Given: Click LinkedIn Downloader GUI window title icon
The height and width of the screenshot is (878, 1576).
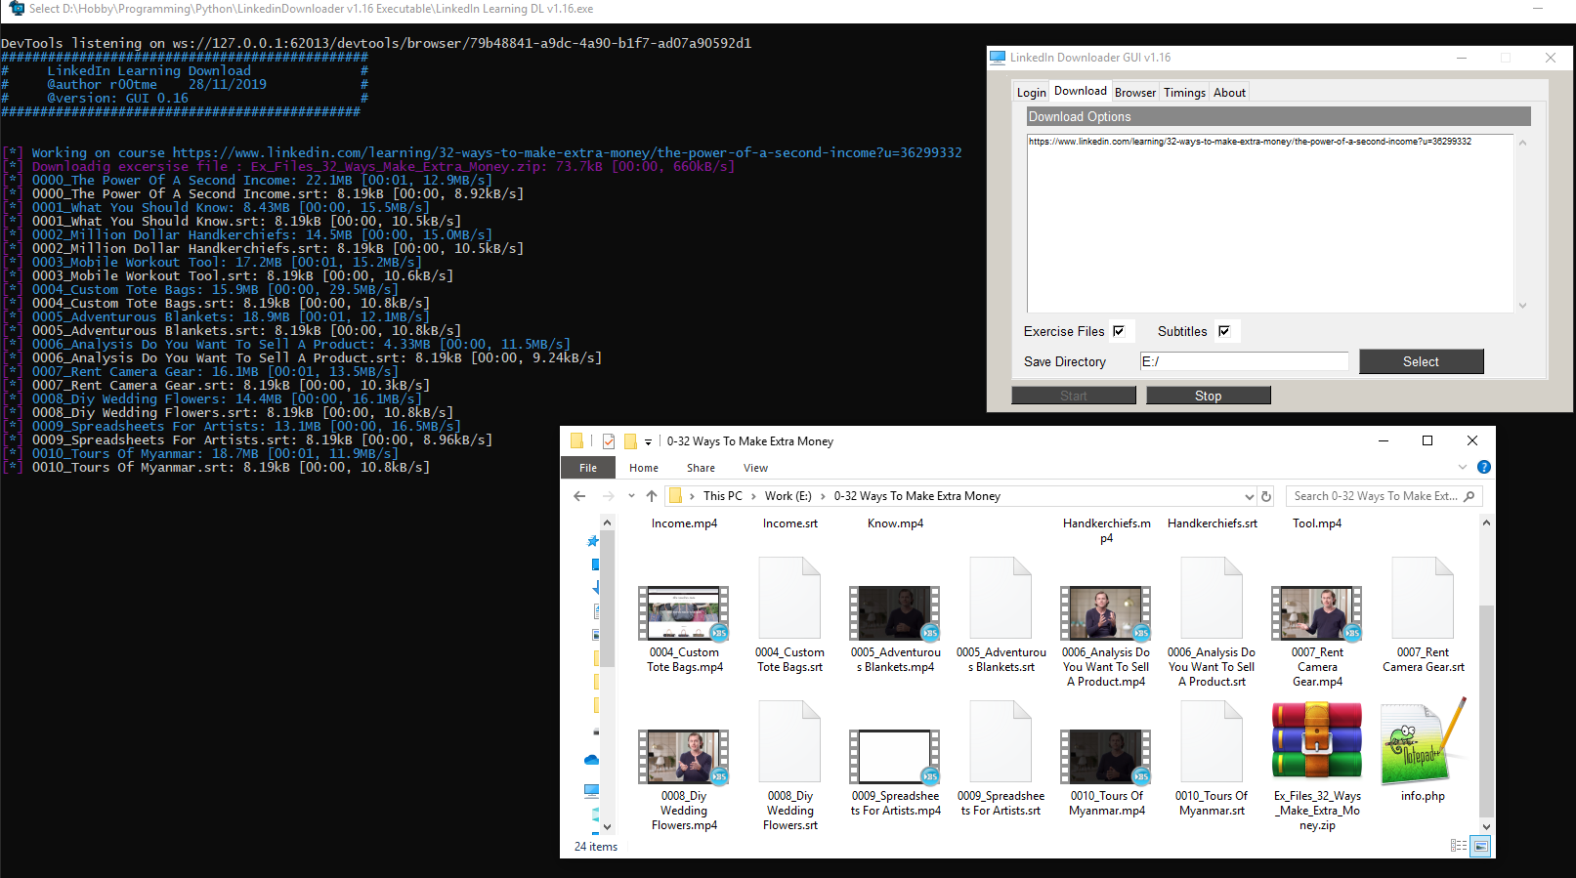Looking at the screenshot, I should coord(998,58).
